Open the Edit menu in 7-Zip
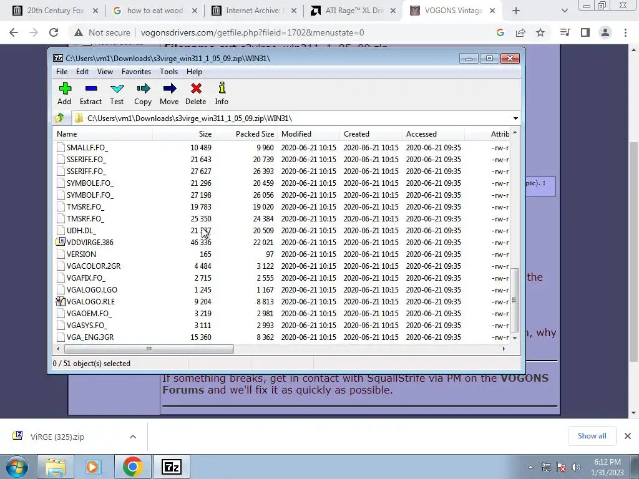The height and width of the screenshot is (479, 639). pos(82,72)
